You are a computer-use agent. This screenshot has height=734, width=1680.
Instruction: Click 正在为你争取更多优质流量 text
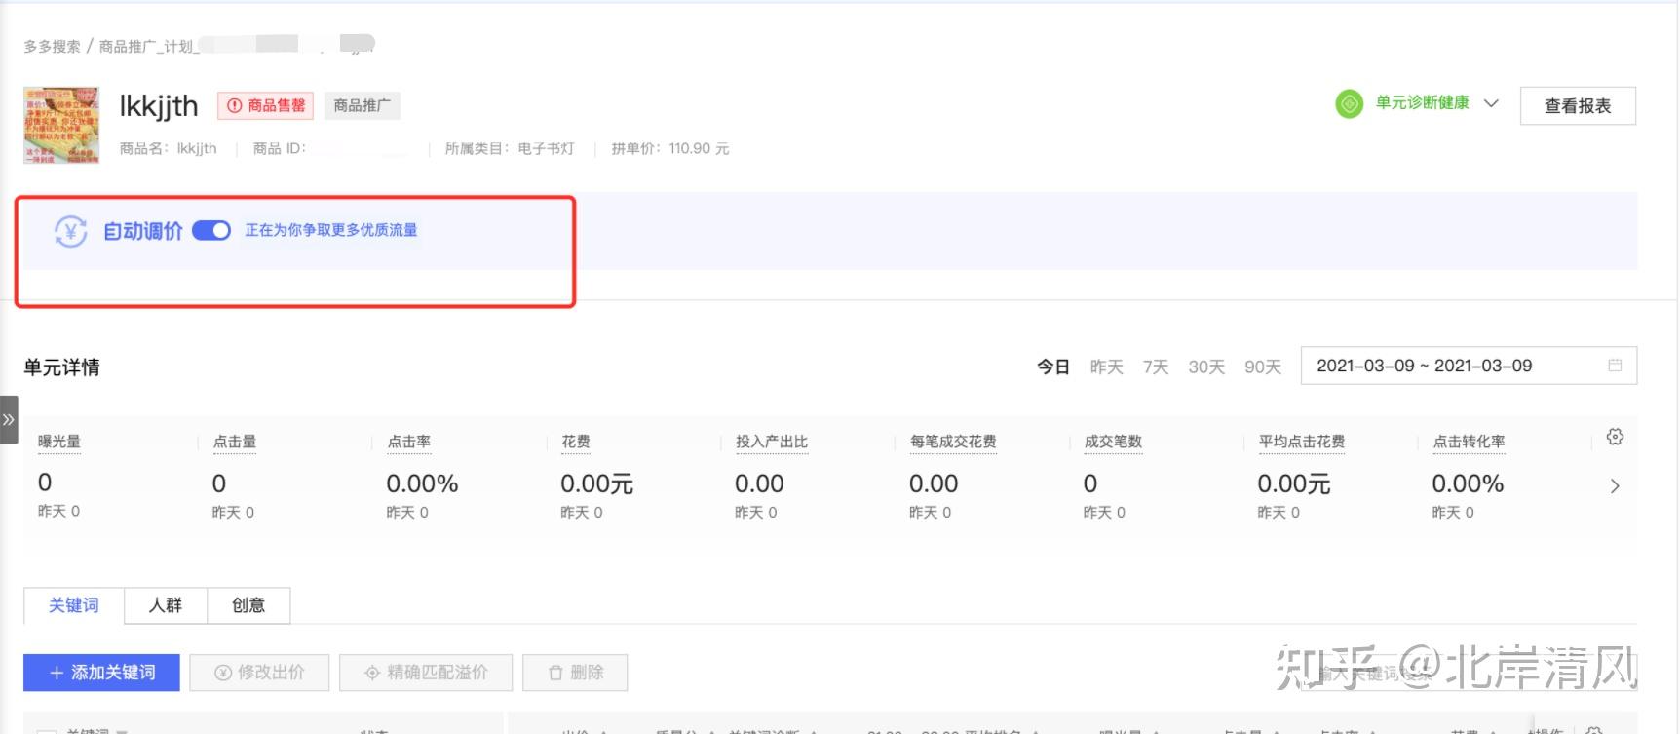pyautogui.click(x=331, y=230)
